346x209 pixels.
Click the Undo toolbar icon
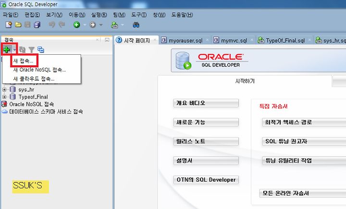point(52,25)
